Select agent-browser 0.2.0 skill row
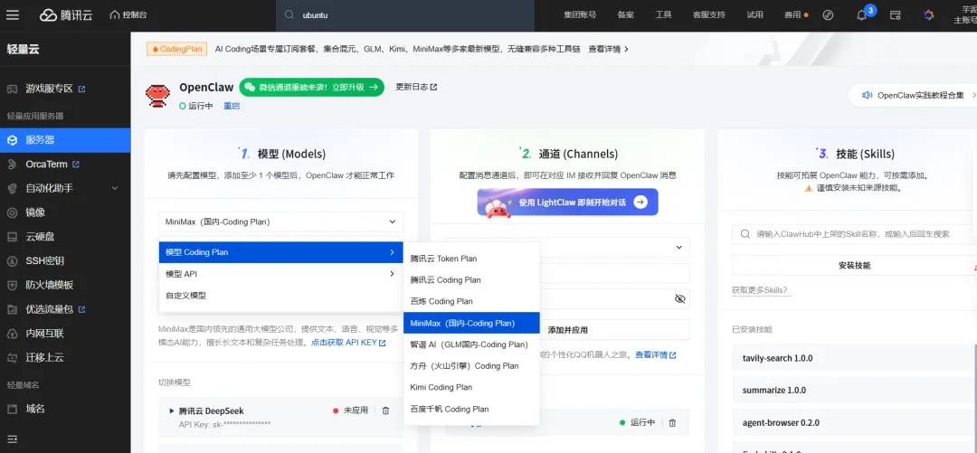977x453 pixels. click(854, 422)
